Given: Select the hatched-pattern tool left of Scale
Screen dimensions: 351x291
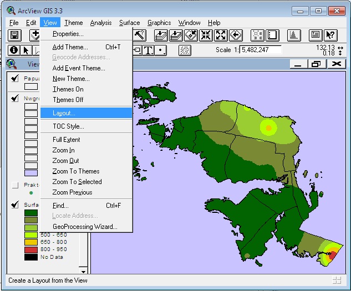Looking at the screenshot, I should [185, 50].
